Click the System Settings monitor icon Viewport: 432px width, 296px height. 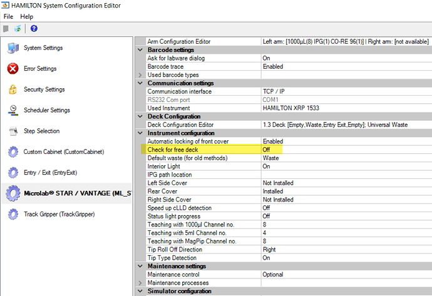pos(13,48)
